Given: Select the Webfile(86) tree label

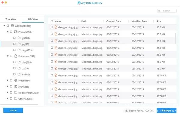Looking at the screenshot, I should tap(24, 81).
